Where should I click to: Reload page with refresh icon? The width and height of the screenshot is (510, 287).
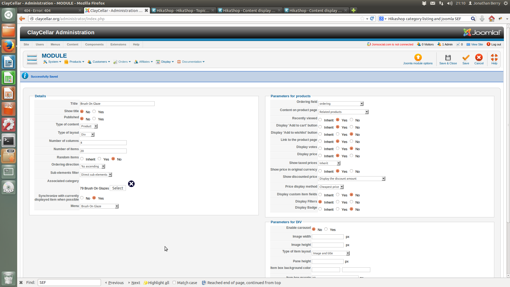[x=372, y=19]
